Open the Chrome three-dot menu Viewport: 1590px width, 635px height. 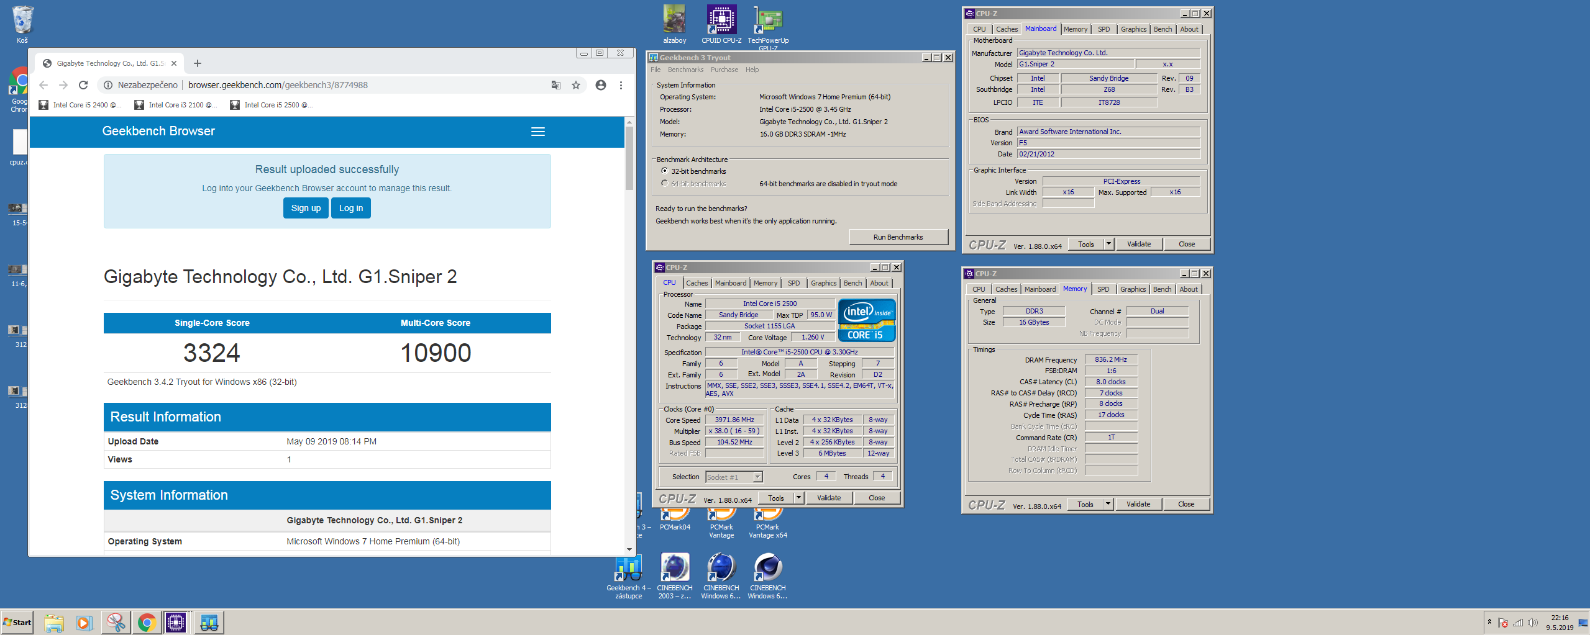[621, 85]
